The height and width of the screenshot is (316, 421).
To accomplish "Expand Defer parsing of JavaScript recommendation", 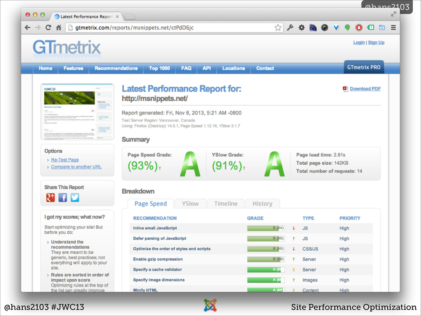I will tap(159, 238).
